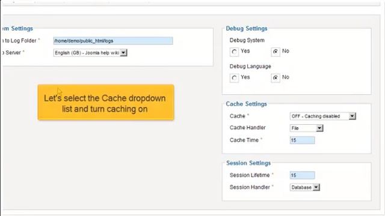Viewport: 385px width, 216px height.
Task: Click the Path to Log Folder field
Action: click(x=113, y=41)
